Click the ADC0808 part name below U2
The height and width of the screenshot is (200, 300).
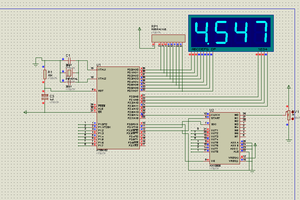[x=215, y=166]
